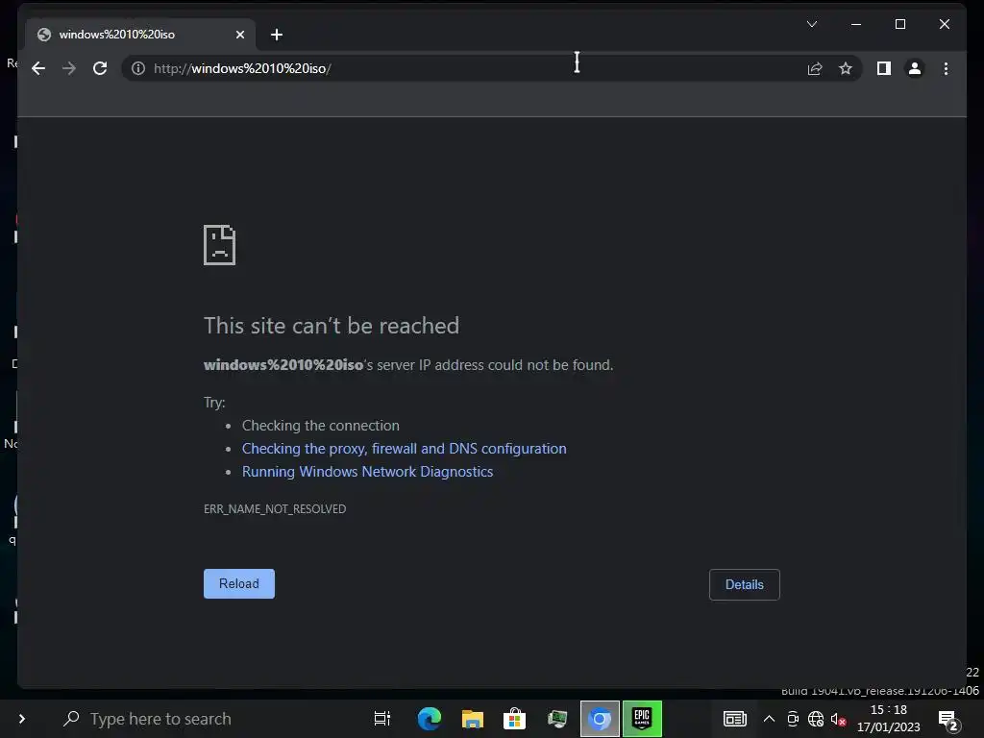Click the Details button

pos(745,584)
